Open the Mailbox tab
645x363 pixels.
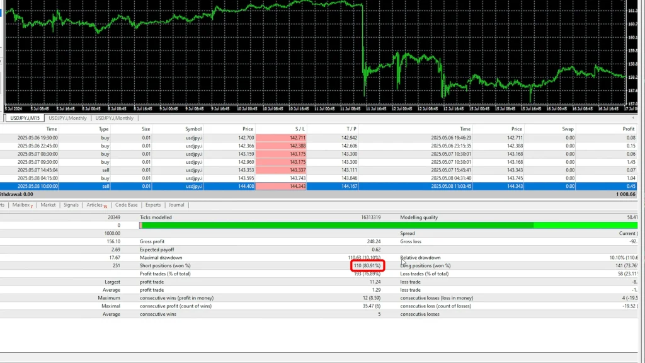pos(23,205)
